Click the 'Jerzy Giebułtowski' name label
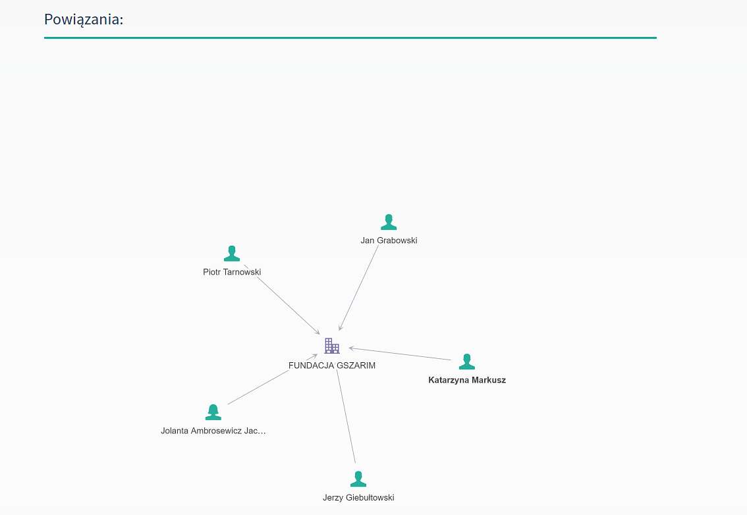Screen dimensions: 747x515 [358, 497]
